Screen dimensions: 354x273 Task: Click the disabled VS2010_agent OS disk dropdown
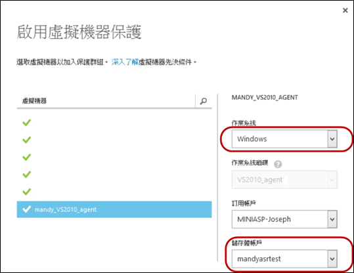coord(284,180)
